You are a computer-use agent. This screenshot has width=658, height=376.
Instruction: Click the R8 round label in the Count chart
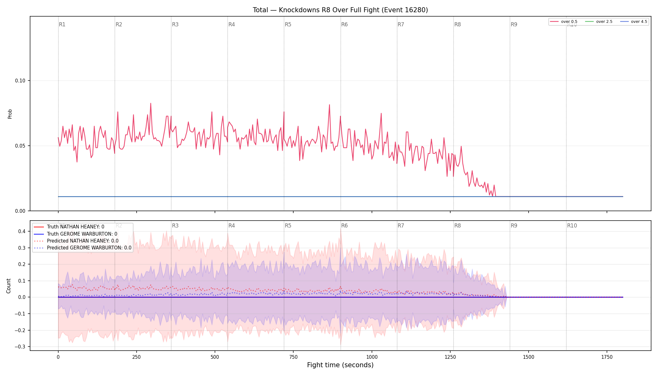pyautogui.click(x=457, y=226)
